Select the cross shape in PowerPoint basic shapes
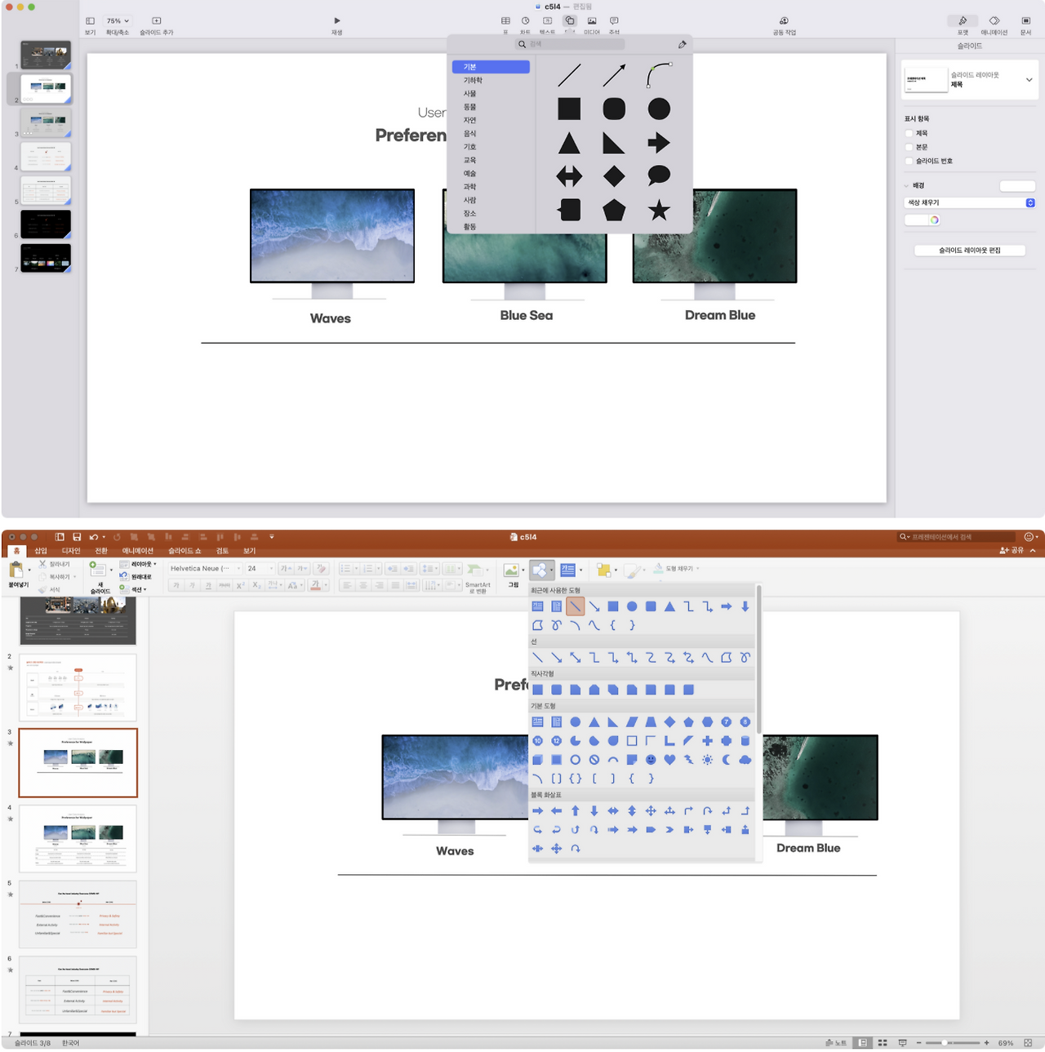The width and height of the screenshot is (1045, 1052). pos(707,741)
